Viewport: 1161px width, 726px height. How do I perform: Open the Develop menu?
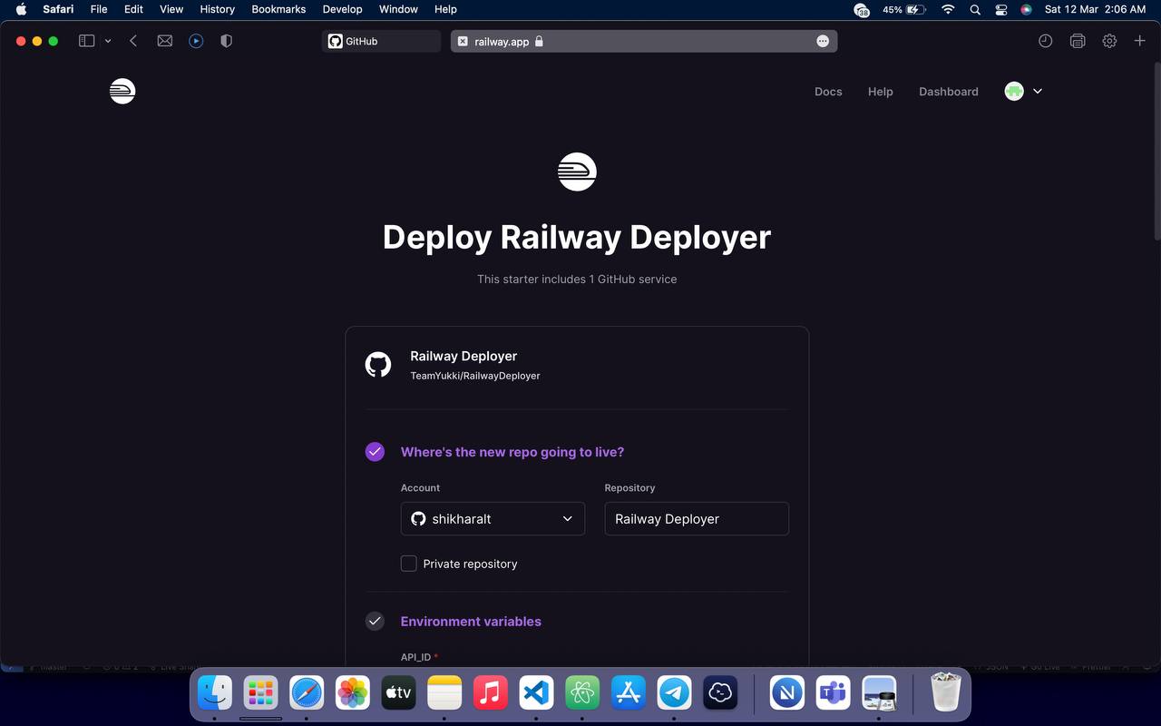[342, 9]
